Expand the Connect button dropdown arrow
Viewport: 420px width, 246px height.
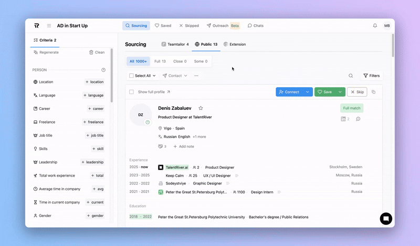[308, 92]
